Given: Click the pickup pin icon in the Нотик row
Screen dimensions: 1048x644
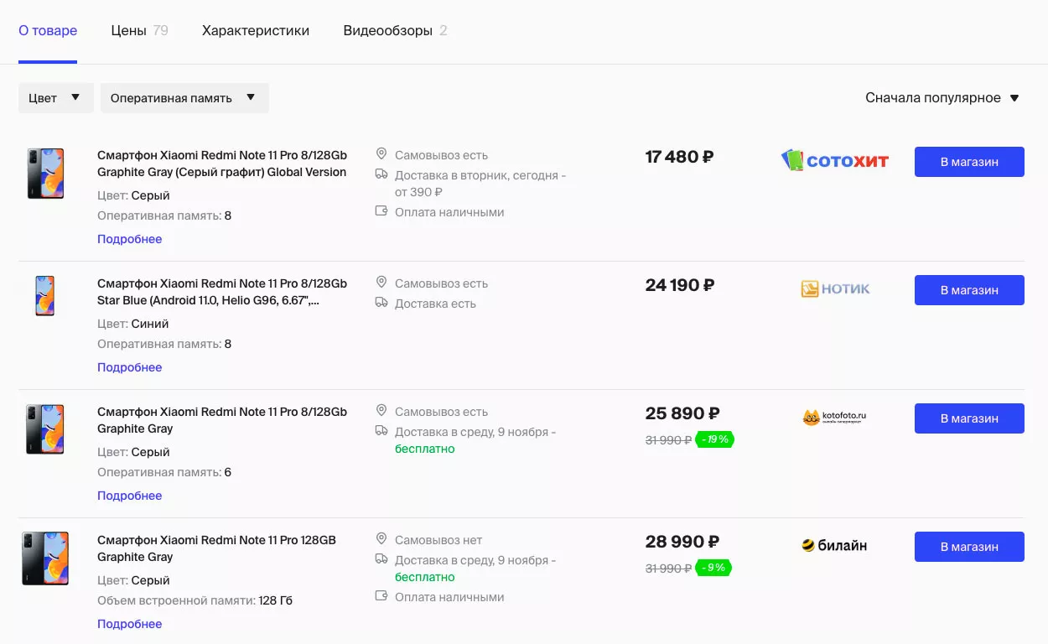Looking at the screenshot, I should point(381,283).
